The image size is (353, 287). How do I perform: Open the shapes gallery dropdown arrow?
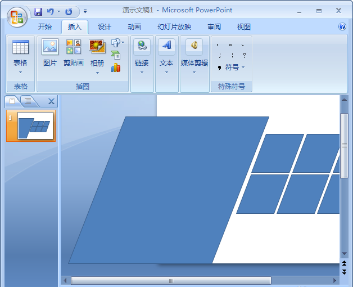[x=123, y=42]
